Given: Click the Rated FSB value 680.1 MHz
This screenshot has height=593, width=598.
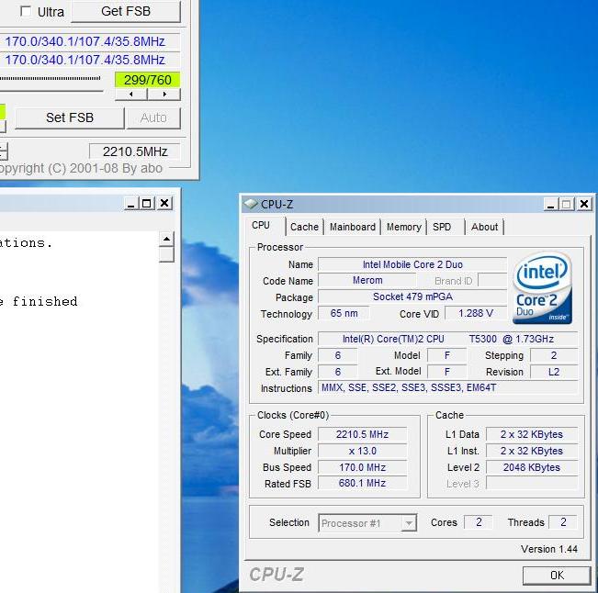Looking at the screenshot, I should coord(362,483).
